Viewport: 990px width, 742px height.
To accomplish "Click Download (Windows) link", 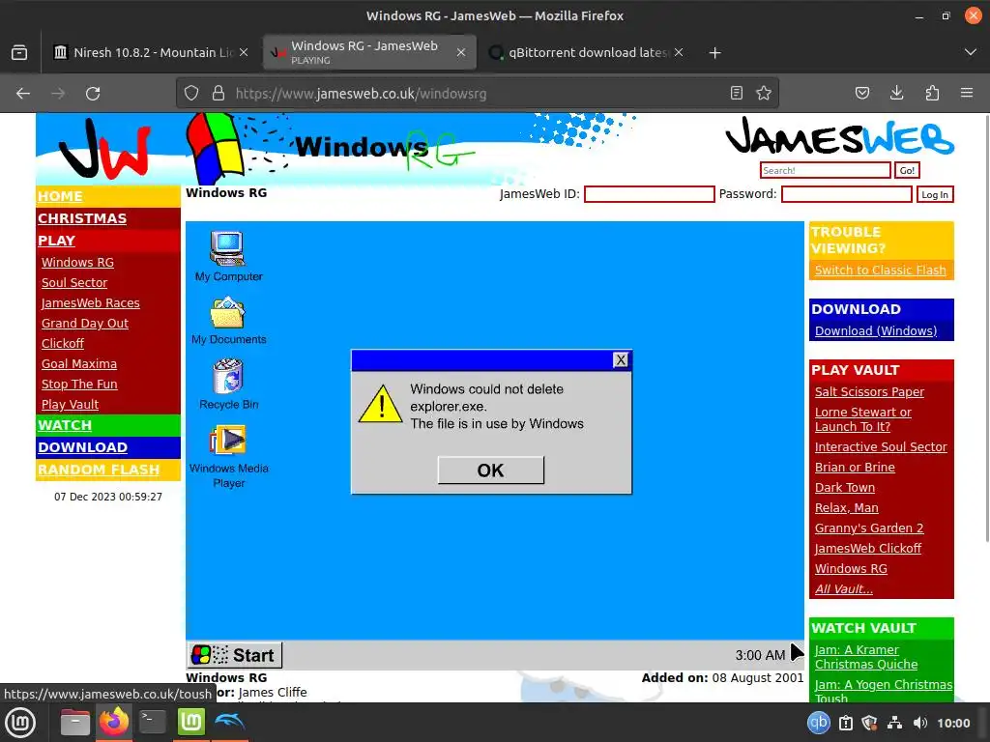I will click(876, 330).
